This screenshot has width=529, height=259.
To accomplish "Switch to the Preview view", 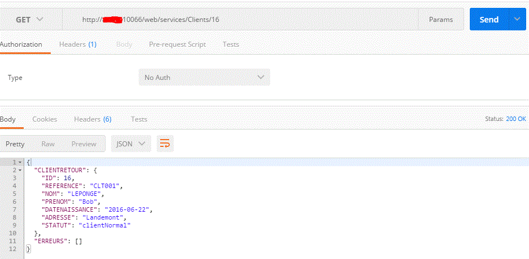I will point(84,144).
